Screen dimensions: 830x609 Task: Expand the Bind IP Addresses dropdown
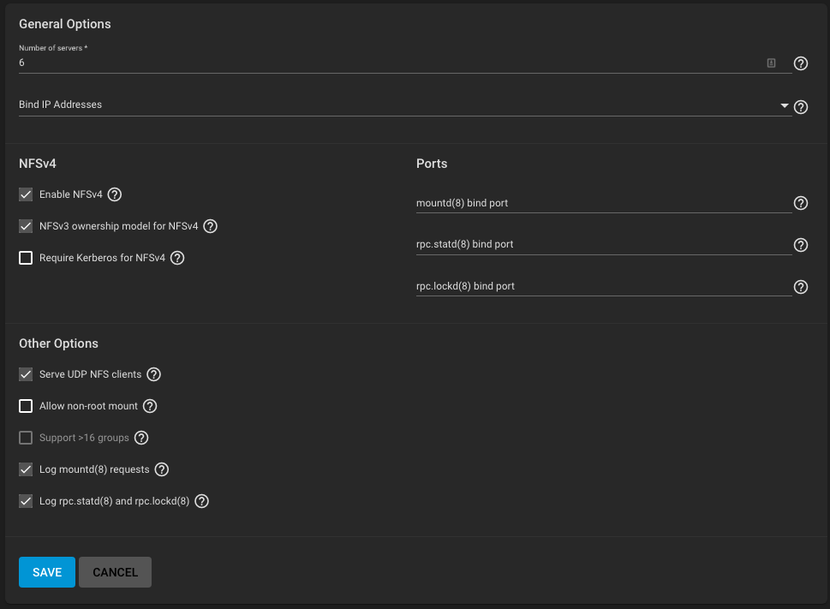click(785, 106)
